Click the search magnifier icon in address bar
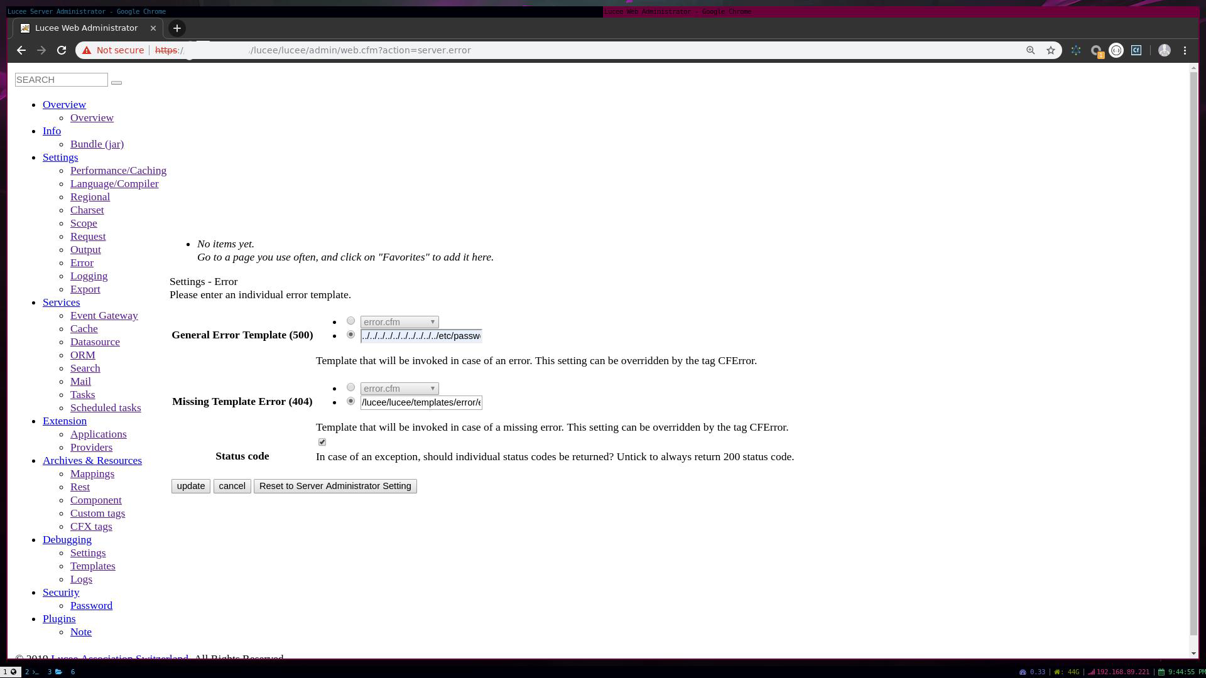Viewport: 1206px width, 678px height. point(1029,50)
